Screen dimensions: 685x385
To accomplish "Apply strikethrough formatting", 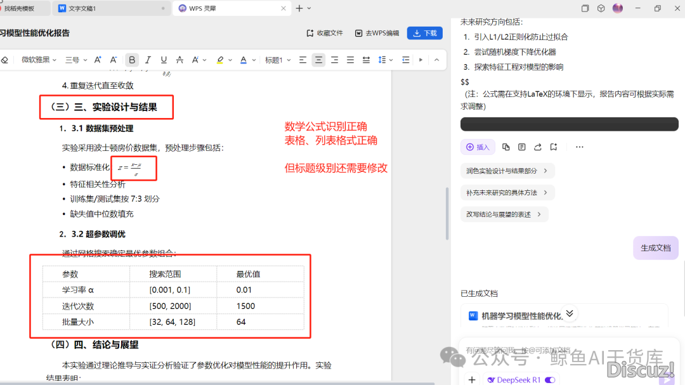I will pos(179,60).
